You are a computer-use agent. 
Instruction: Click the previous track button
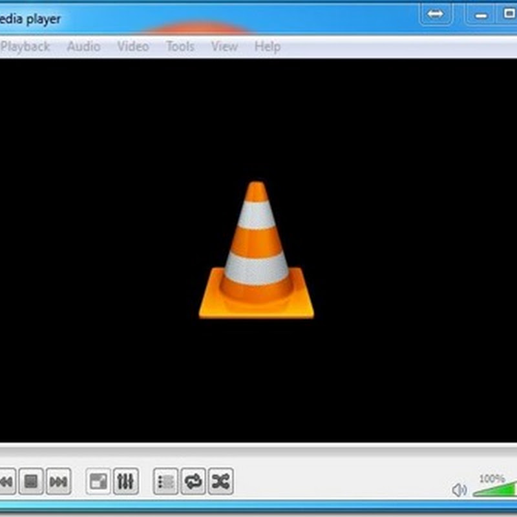point(7,481)
